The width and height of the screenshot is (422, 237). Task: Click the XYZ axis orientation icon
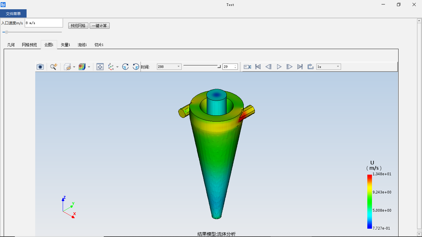point(111,67)
